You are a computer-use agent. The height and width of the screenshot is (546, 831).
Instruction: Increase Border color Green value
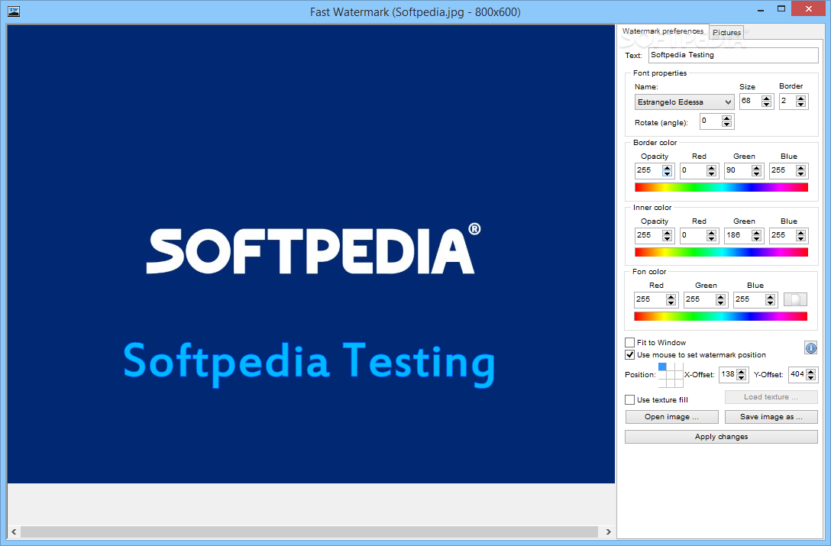point(756,167)
